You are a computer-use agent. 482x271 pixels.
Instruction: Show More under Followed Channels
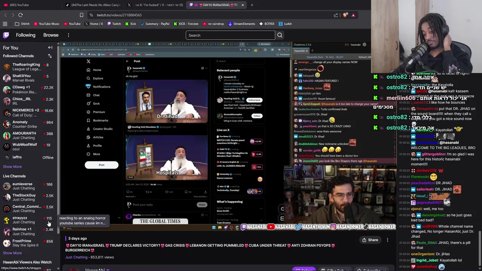[12, 167]
